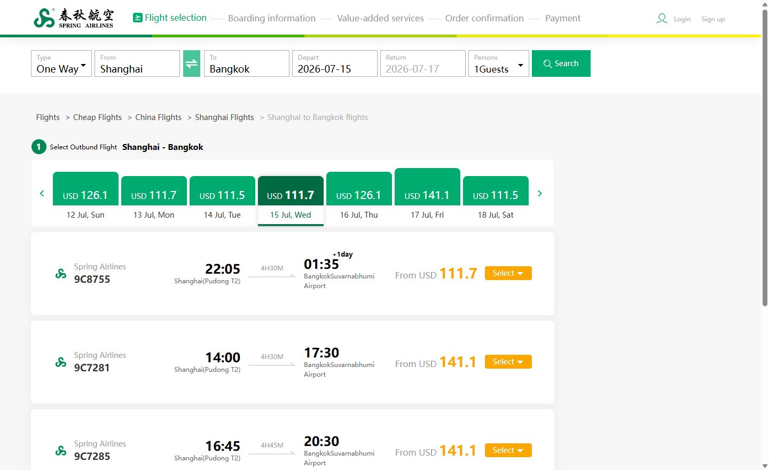Open the Login link
The height and width of the screenshot is (470, 769).
682,19
